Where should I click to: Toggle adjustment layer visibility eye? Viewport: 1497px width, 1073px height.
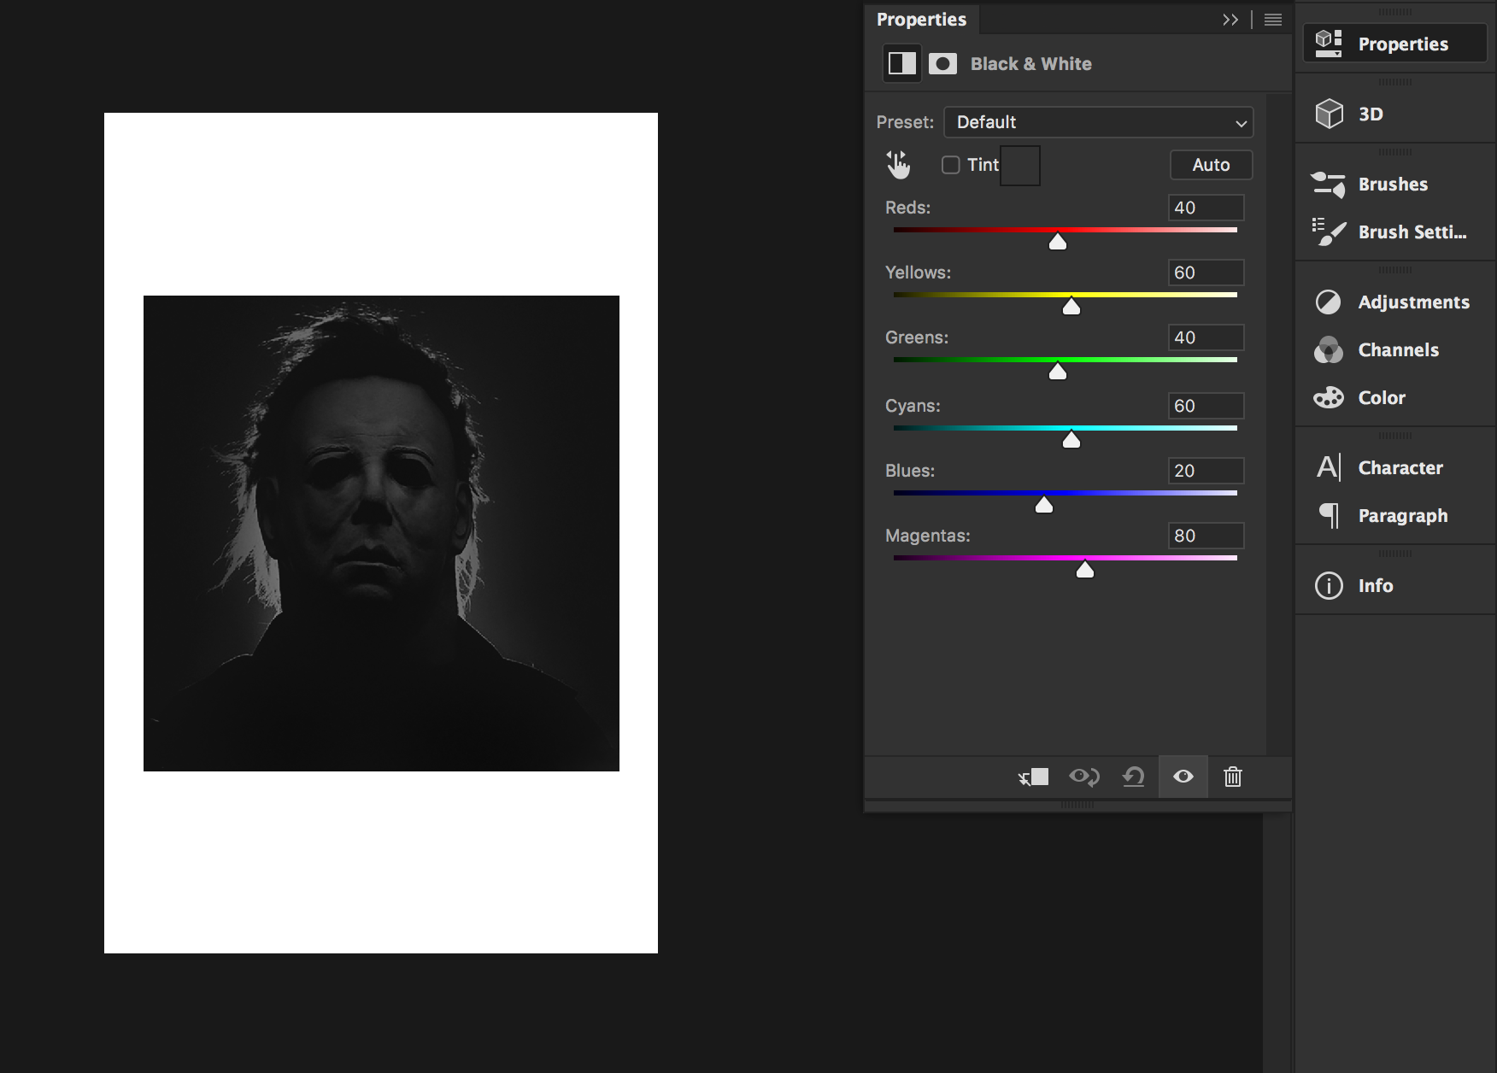1183,777
